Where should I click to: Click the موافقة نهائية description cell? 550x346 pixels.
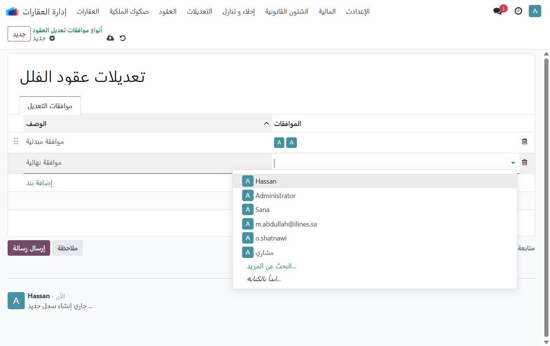(147, 163)
